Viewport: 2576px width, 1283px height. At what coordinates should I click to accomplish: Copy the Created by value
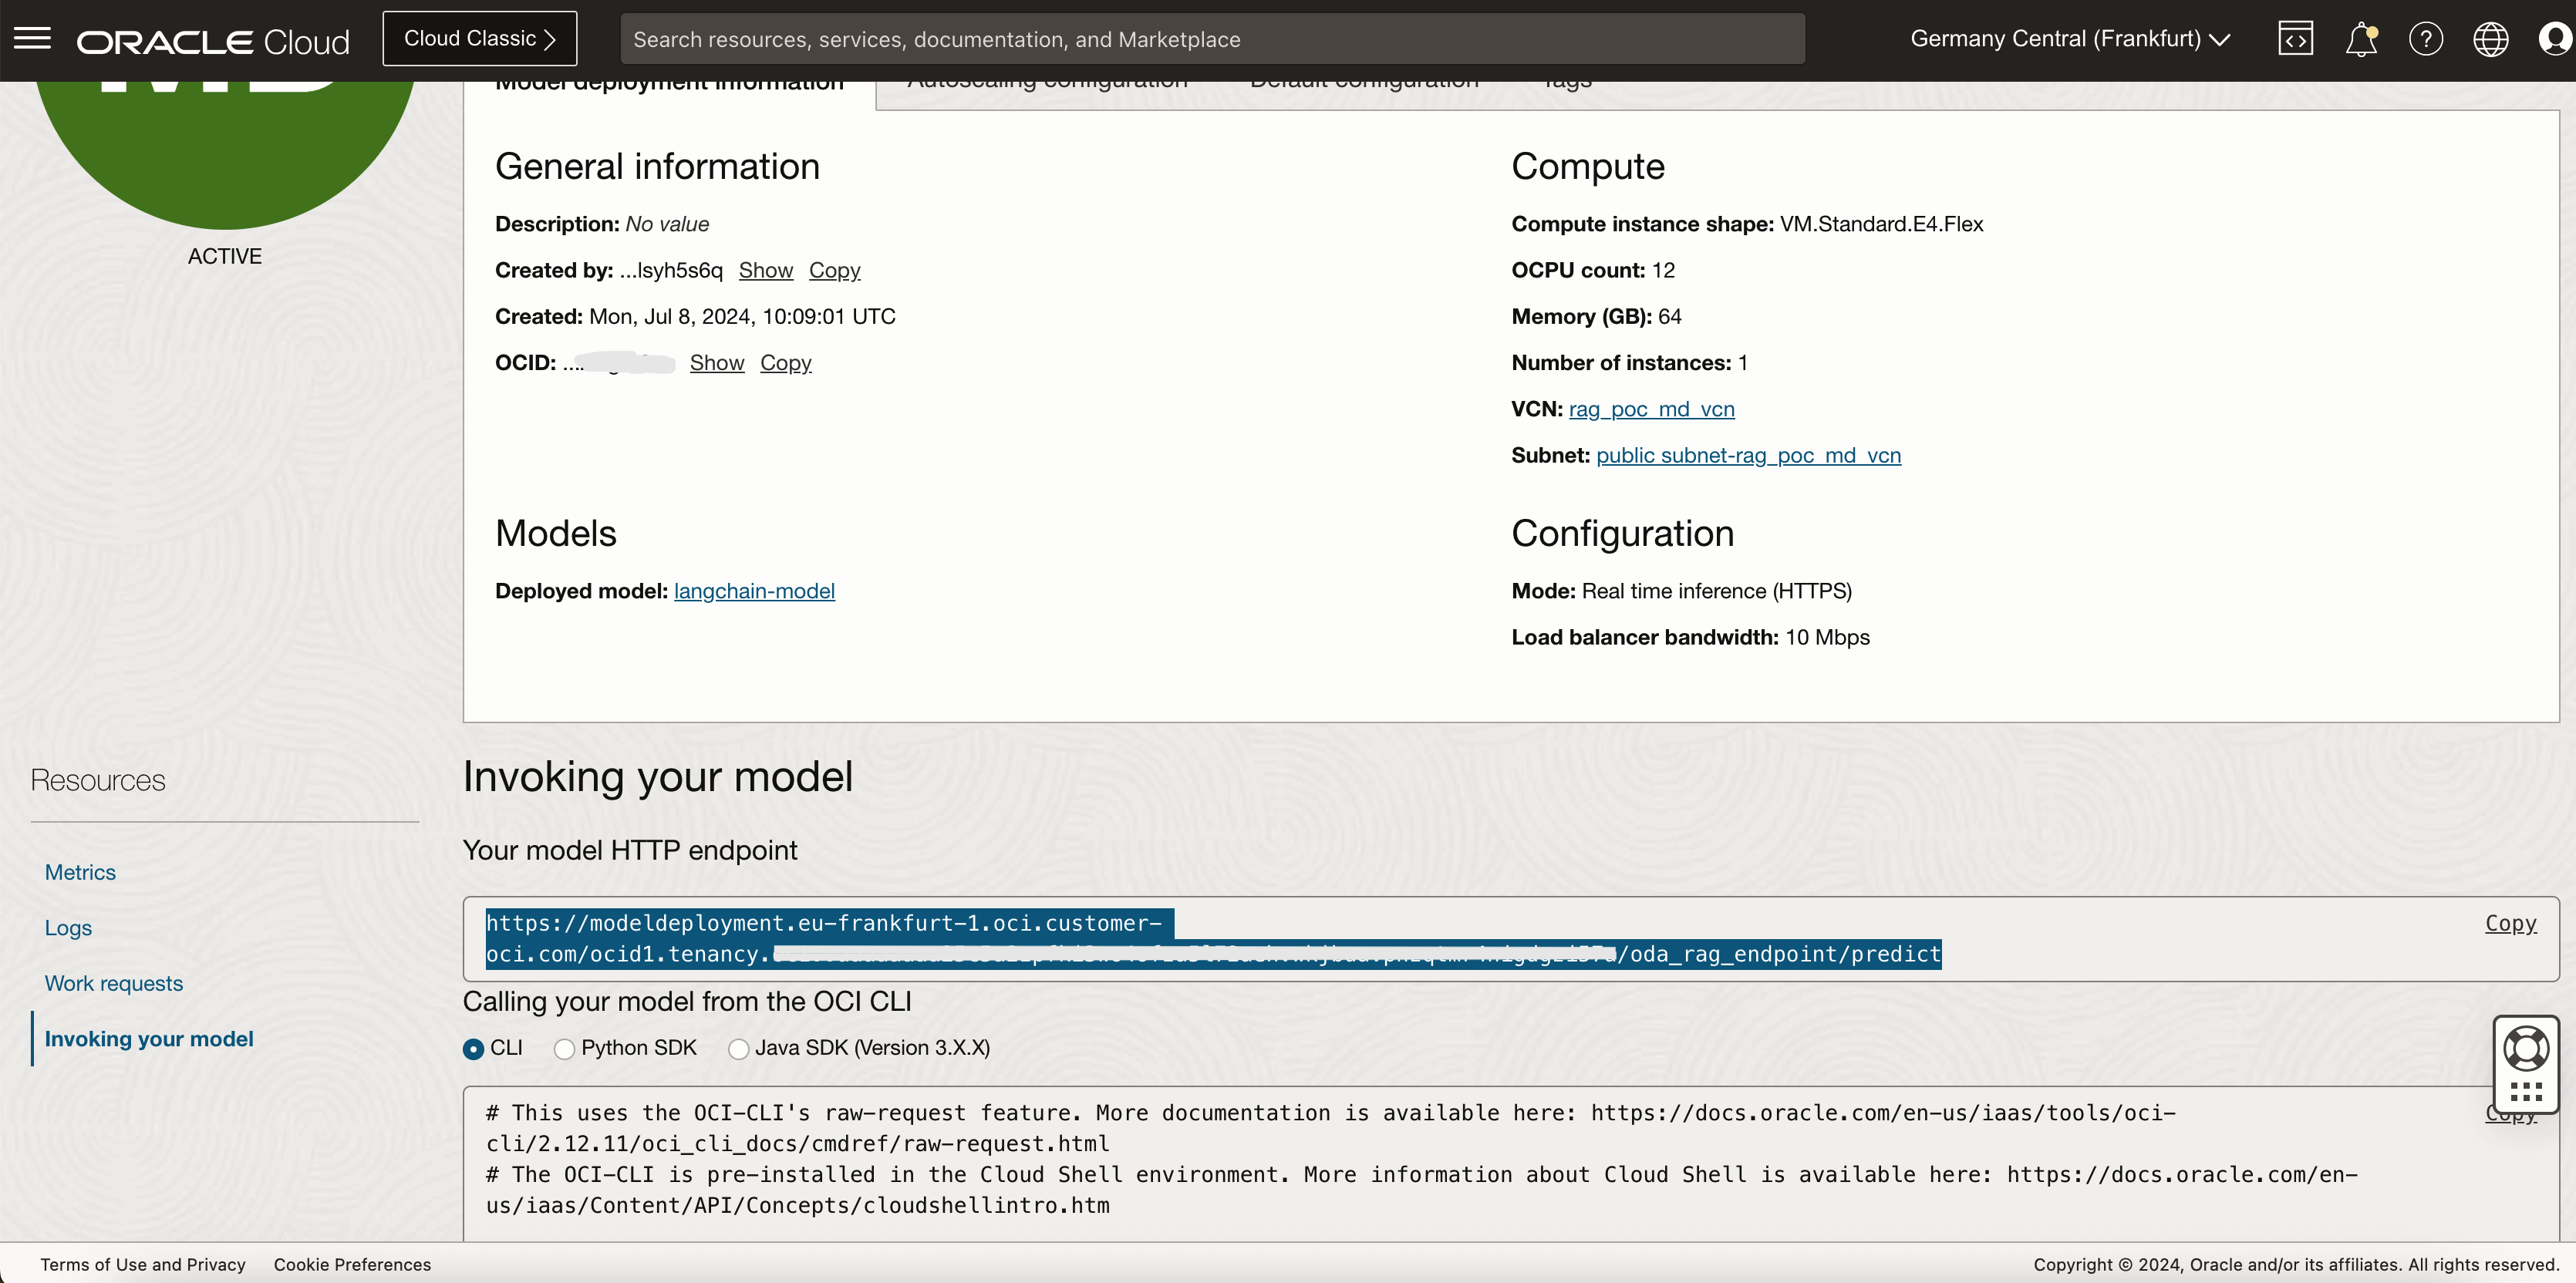835,270
